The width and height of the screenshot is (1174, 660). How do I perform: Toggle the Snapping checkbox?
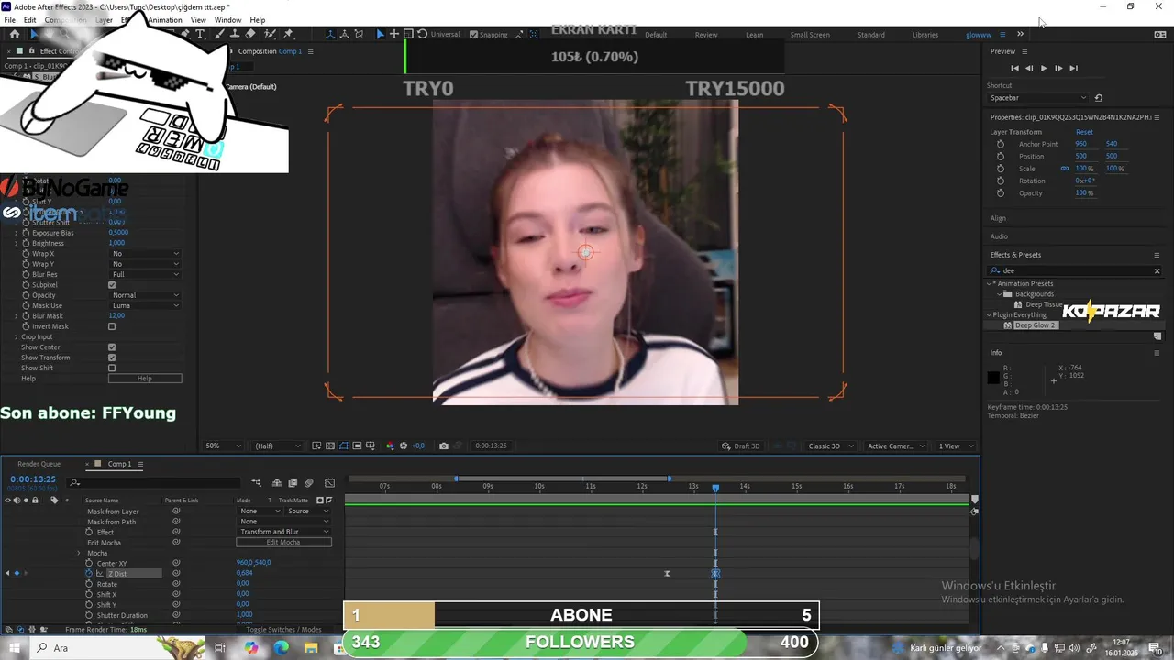coord(473,35)
